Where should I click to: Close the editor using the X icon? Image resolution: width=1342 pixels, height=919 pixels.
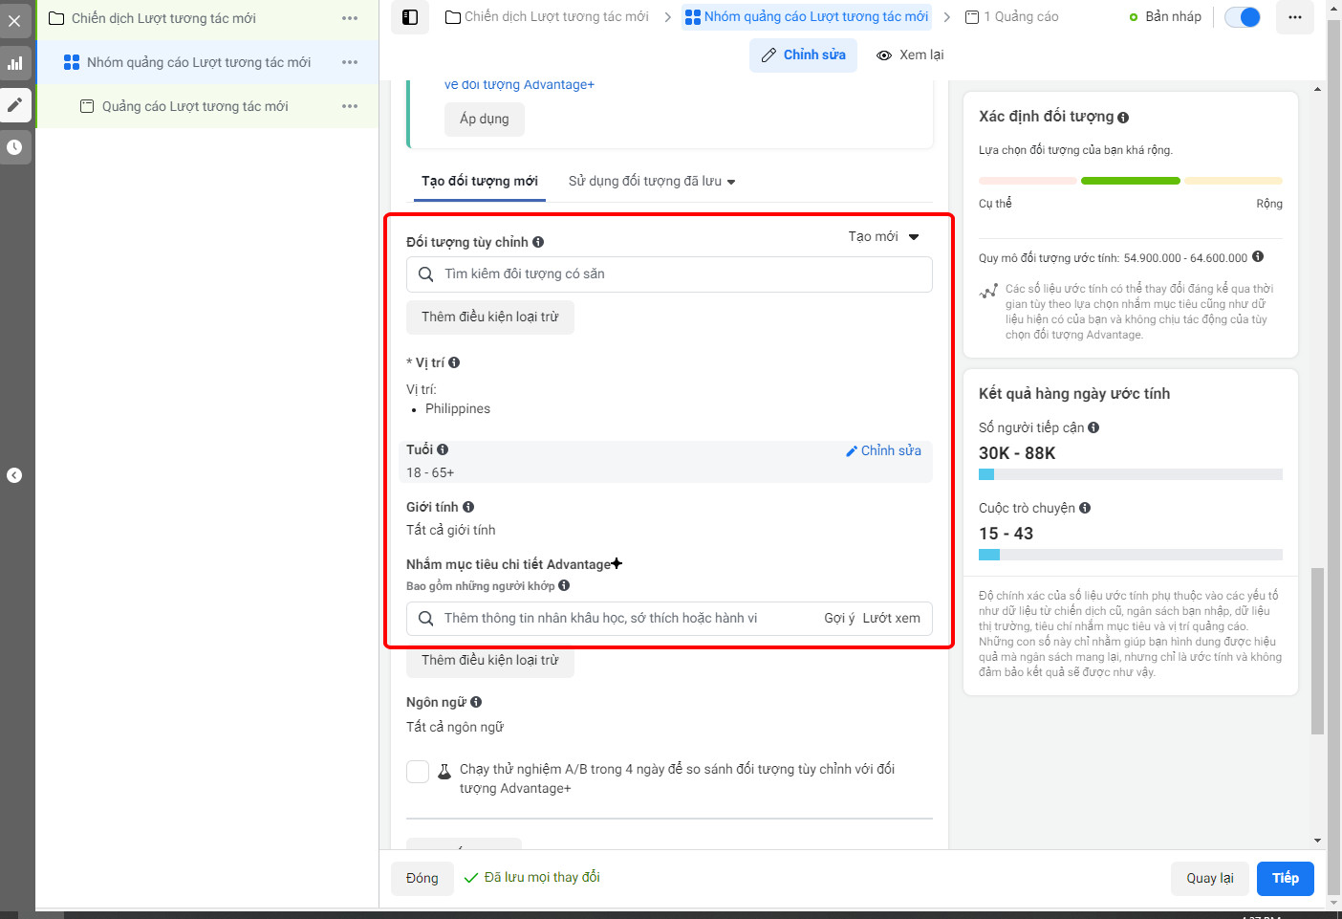coord(14,20)
